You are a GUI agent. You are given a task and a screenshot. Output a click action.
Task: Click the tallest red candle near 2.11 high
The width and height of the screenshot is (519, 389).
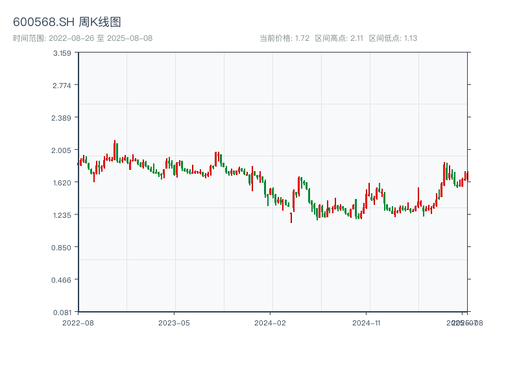pos(115,150)
